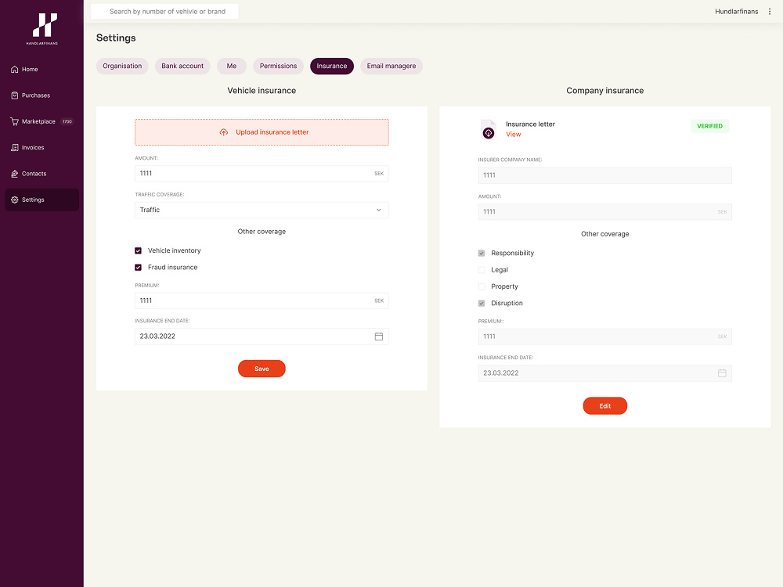Screen dimensions: 783x587
Task: Uncheck the Vehicle inventory checkbox
Action: pyautogui.click(x=139, y=250)
